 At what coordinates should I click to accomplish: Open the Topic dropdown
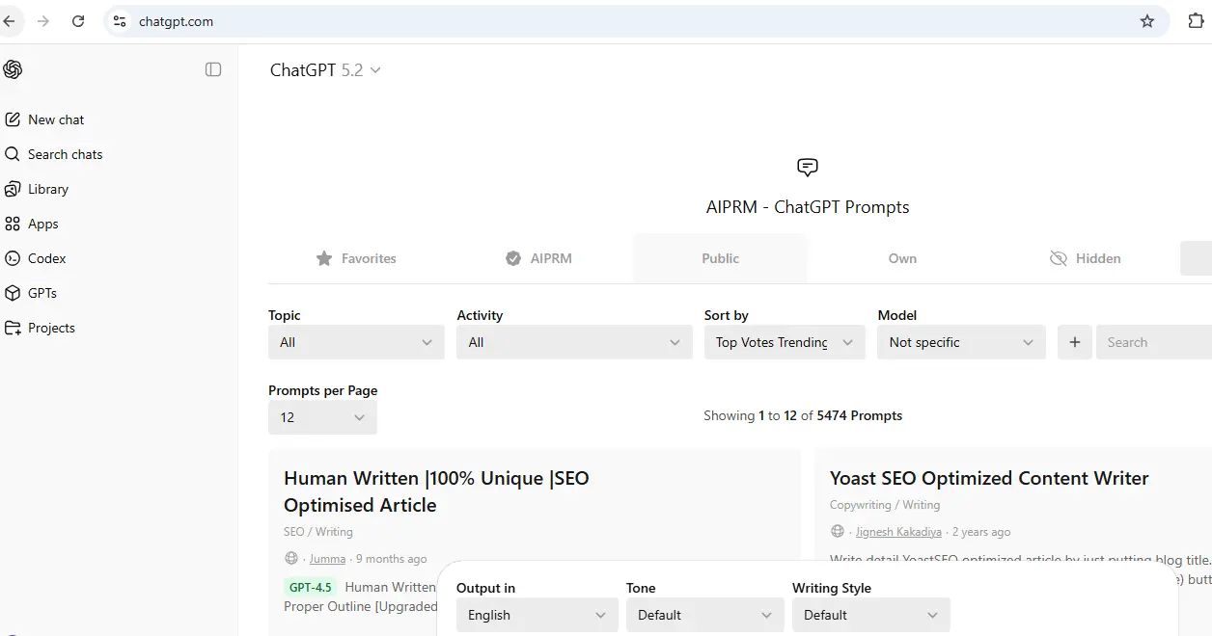356,342
